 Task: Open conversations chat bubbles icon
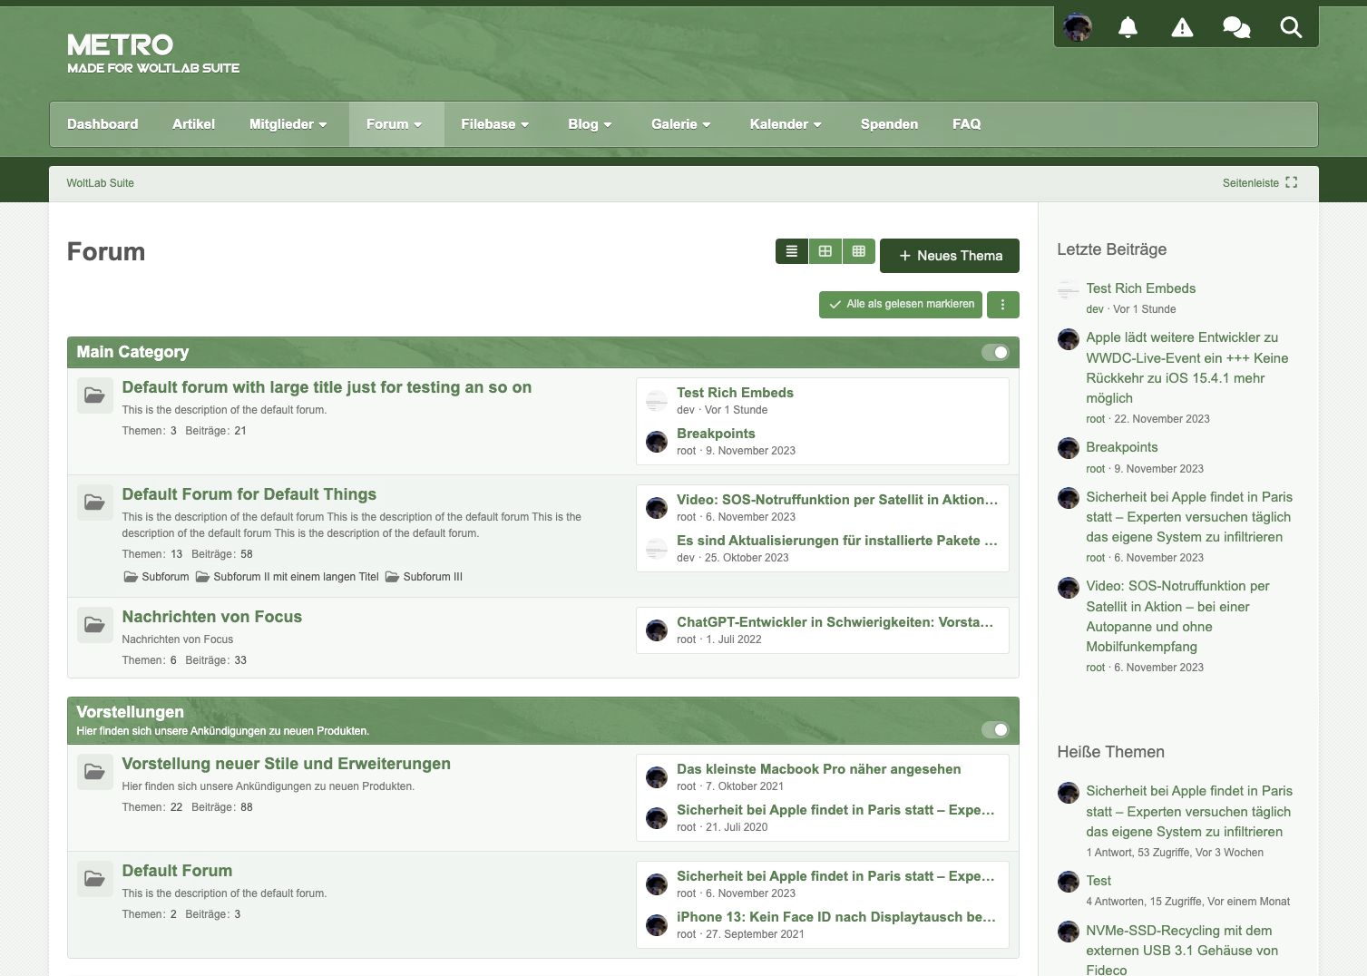[1235, 27]
